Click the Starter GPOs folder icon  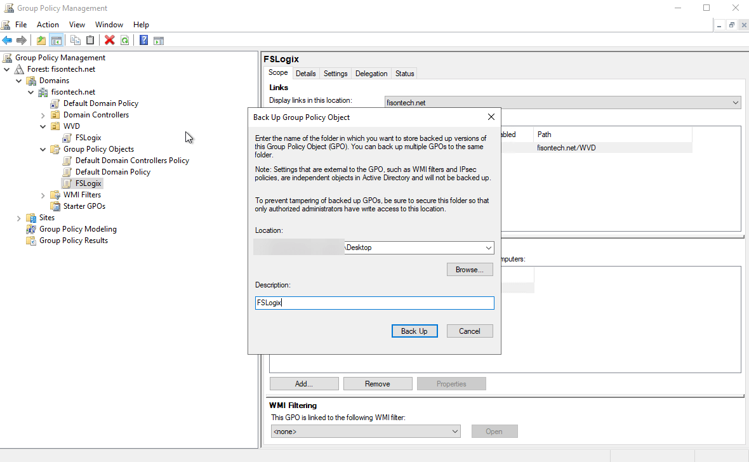click(55, 206)
